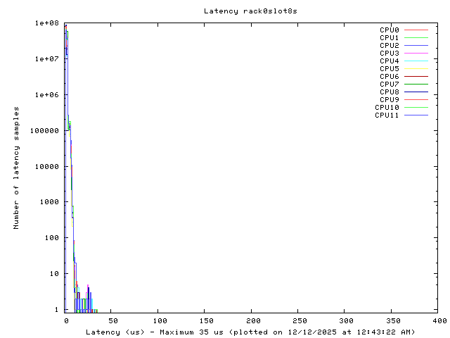The height and width of the screenshot is (338, 450).
Task: Select the CPU6 legend label
Action: [x=389, y=77]
